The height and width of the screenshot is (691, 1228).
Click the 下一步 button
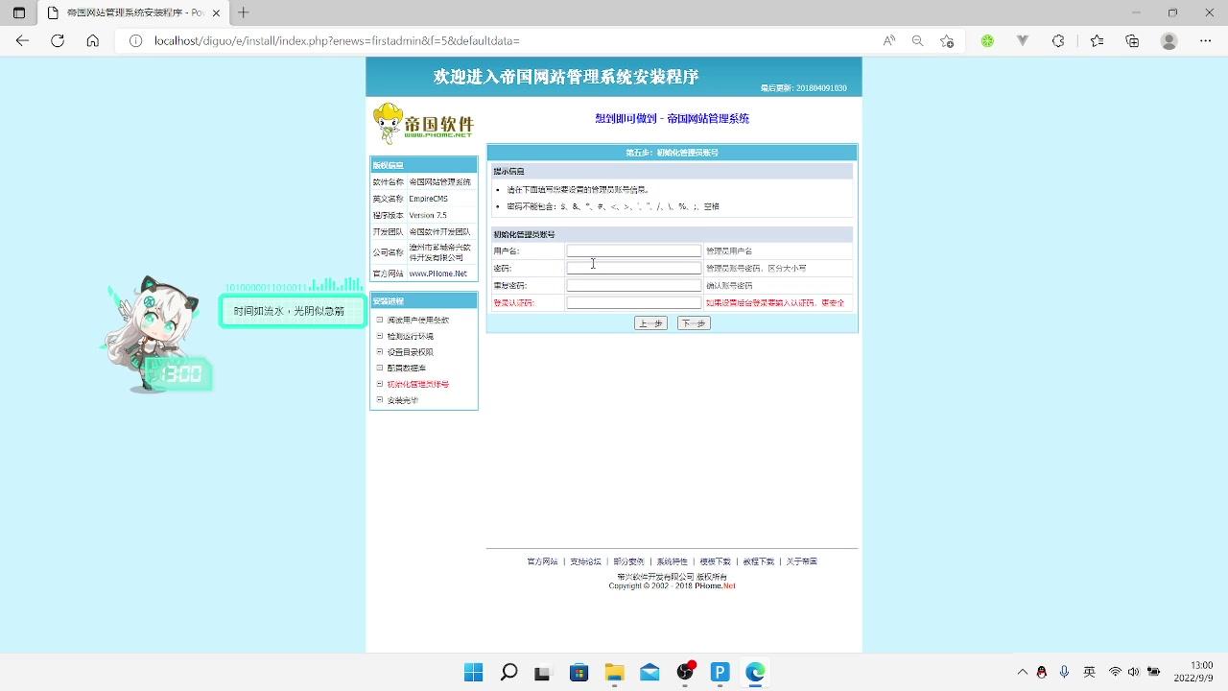point(694,323)
